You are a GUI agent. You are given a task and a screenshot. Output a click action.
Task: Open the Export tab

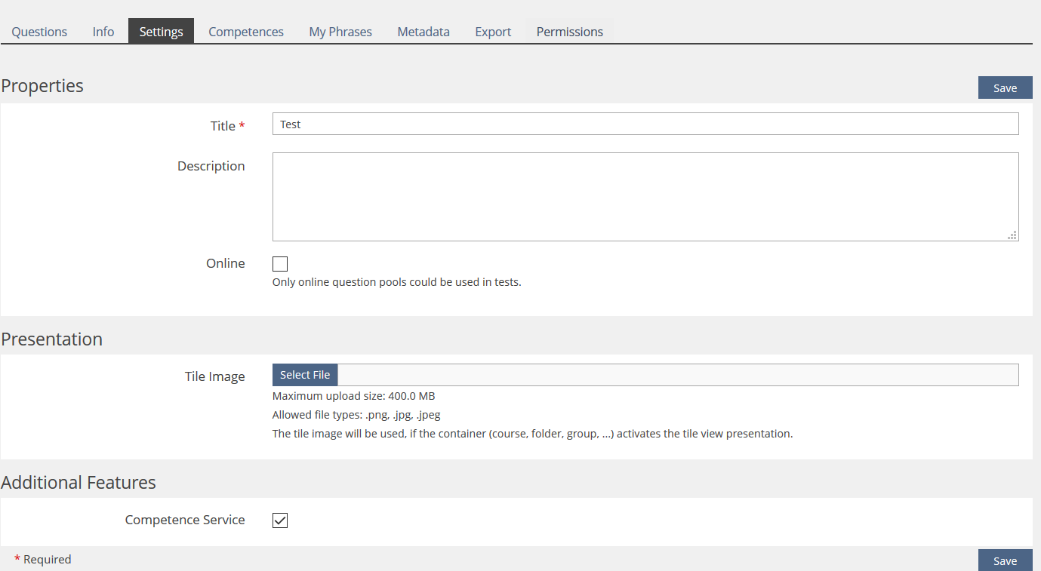click(x=493, y=32)
